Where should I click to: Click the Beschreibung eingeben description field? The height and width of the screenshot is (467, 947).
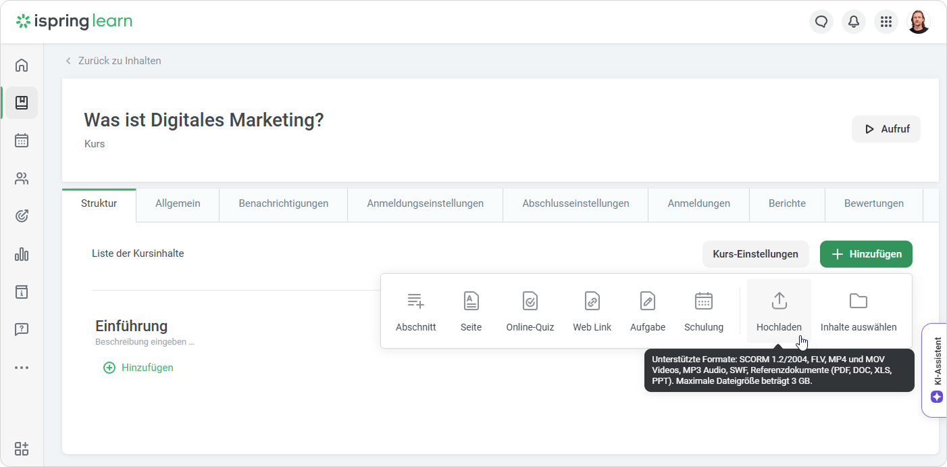tap(145, 342)
